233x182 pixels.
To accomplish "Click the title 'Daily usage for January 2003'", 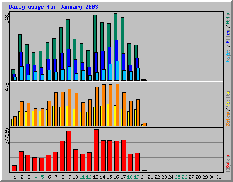I will pos(53,7).
